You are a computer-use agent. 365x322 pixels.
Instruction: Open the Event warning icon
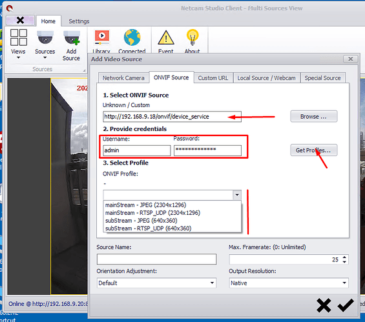pos(166,37)
